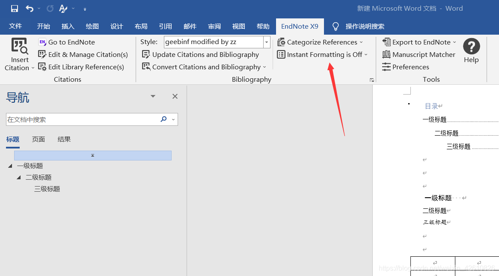Switch to the 绘图 ribbon tab
499x276 pixels.
tap(92, 26)
